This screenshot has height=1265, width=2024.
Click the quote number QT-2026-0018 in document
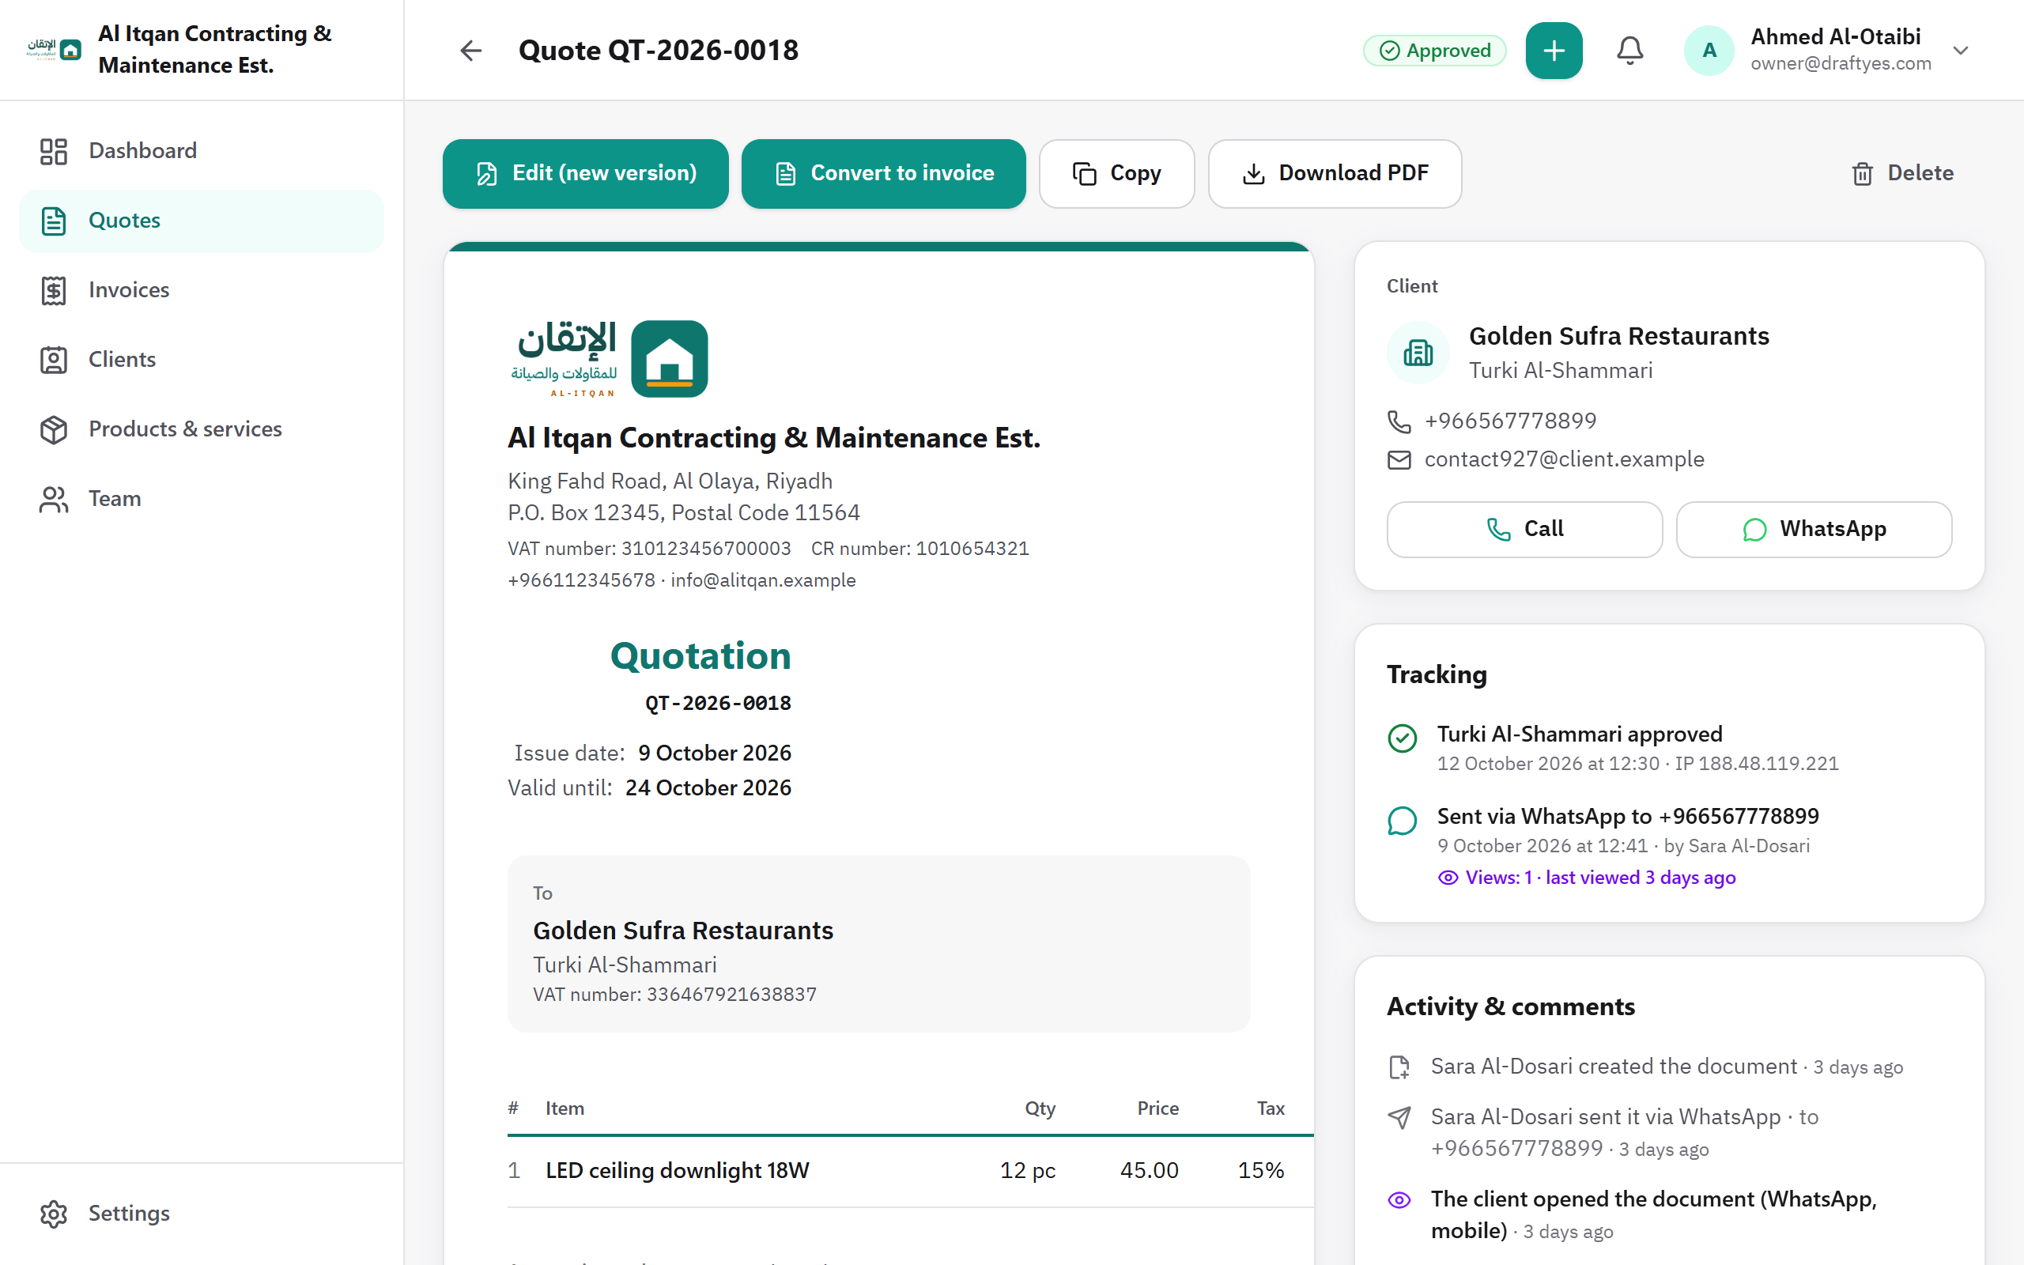tap(718, 703)
